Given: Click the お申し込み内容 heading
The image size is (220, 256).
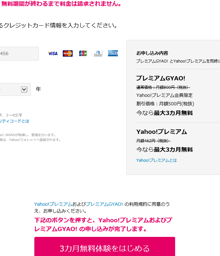Looking at the screenshot, I should click(152, 53).
